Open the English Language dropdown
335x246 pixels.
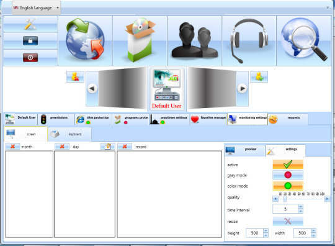[37, 8]
